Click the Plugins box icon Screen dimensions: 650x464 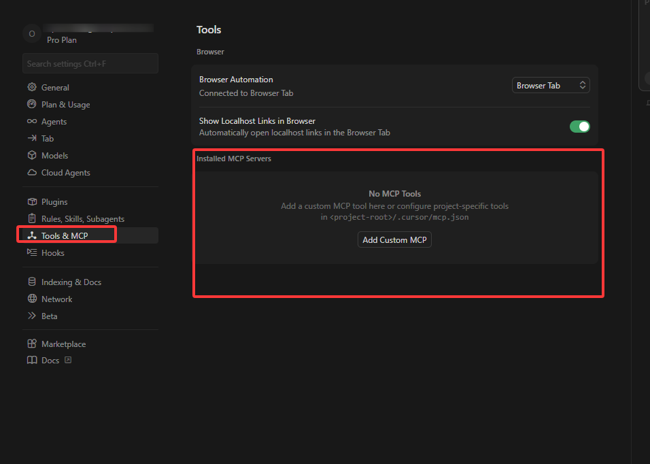coord(32,201)
